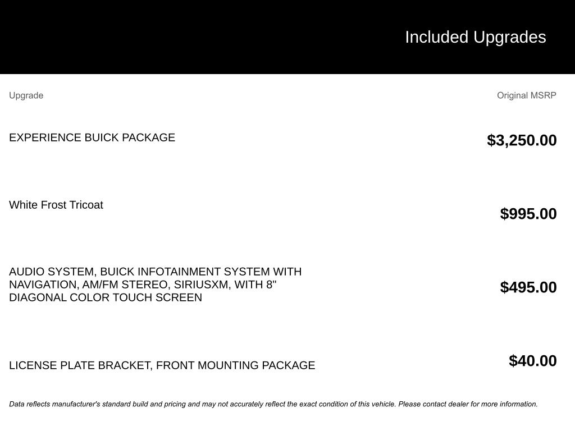Select AUDIO SYSTEM, BUICK INFOTAINMENT line
575x431 pixels.
(155, 272)
